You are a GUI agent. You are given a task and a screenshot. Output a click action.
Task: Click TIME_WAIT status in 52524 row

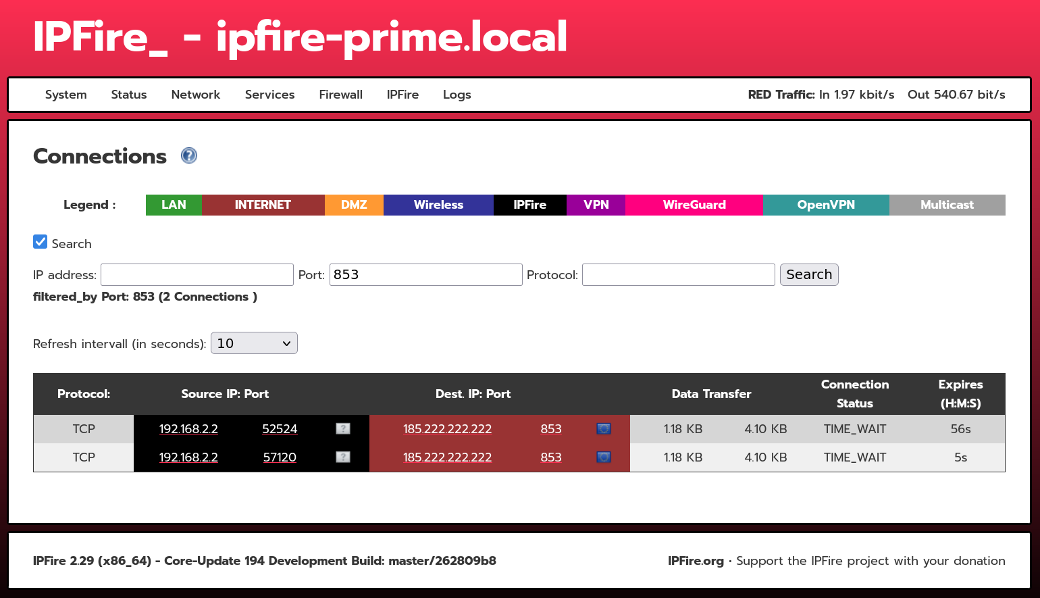[x=855, y=429]
